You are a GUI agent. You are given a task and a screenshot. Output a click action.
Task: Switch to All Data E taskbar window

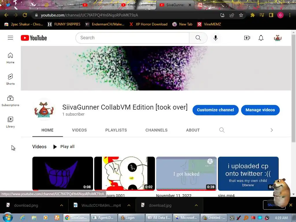(159, 218)
